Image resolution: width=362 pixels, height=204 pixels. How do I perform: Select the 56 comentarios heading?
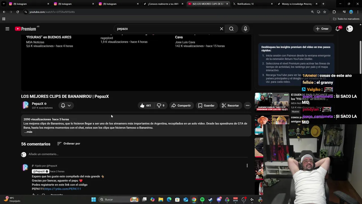pyautogui.click(x=36, y=144)
